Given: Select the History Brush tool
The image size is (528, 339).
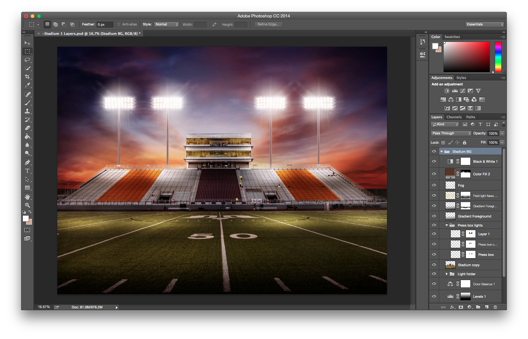Looking at the screenshot, I should coord(27,120).
